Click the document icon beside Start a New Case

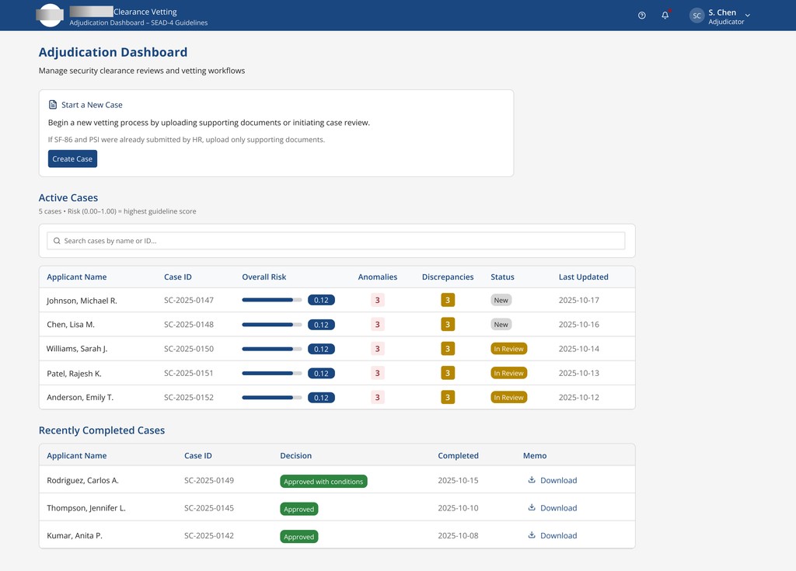(53, 105)
